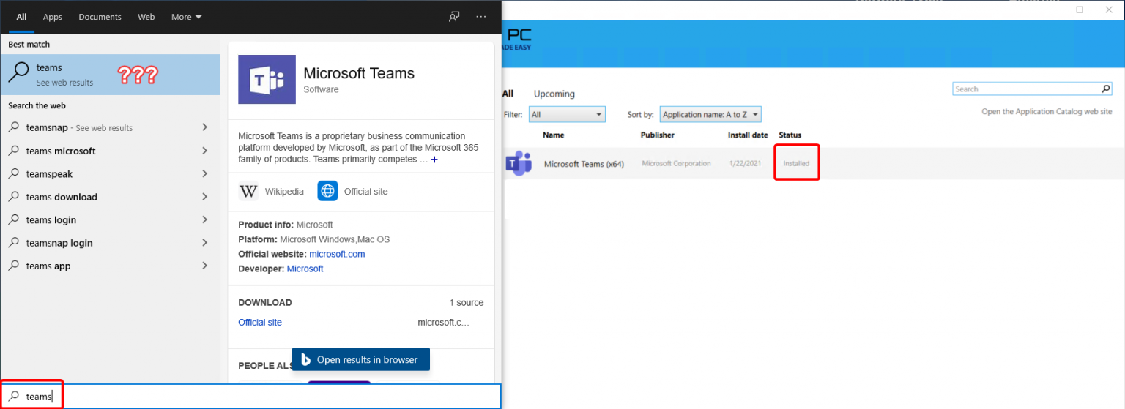Click the Status column header
1125x409 pixels.
(x=790, y=135)
